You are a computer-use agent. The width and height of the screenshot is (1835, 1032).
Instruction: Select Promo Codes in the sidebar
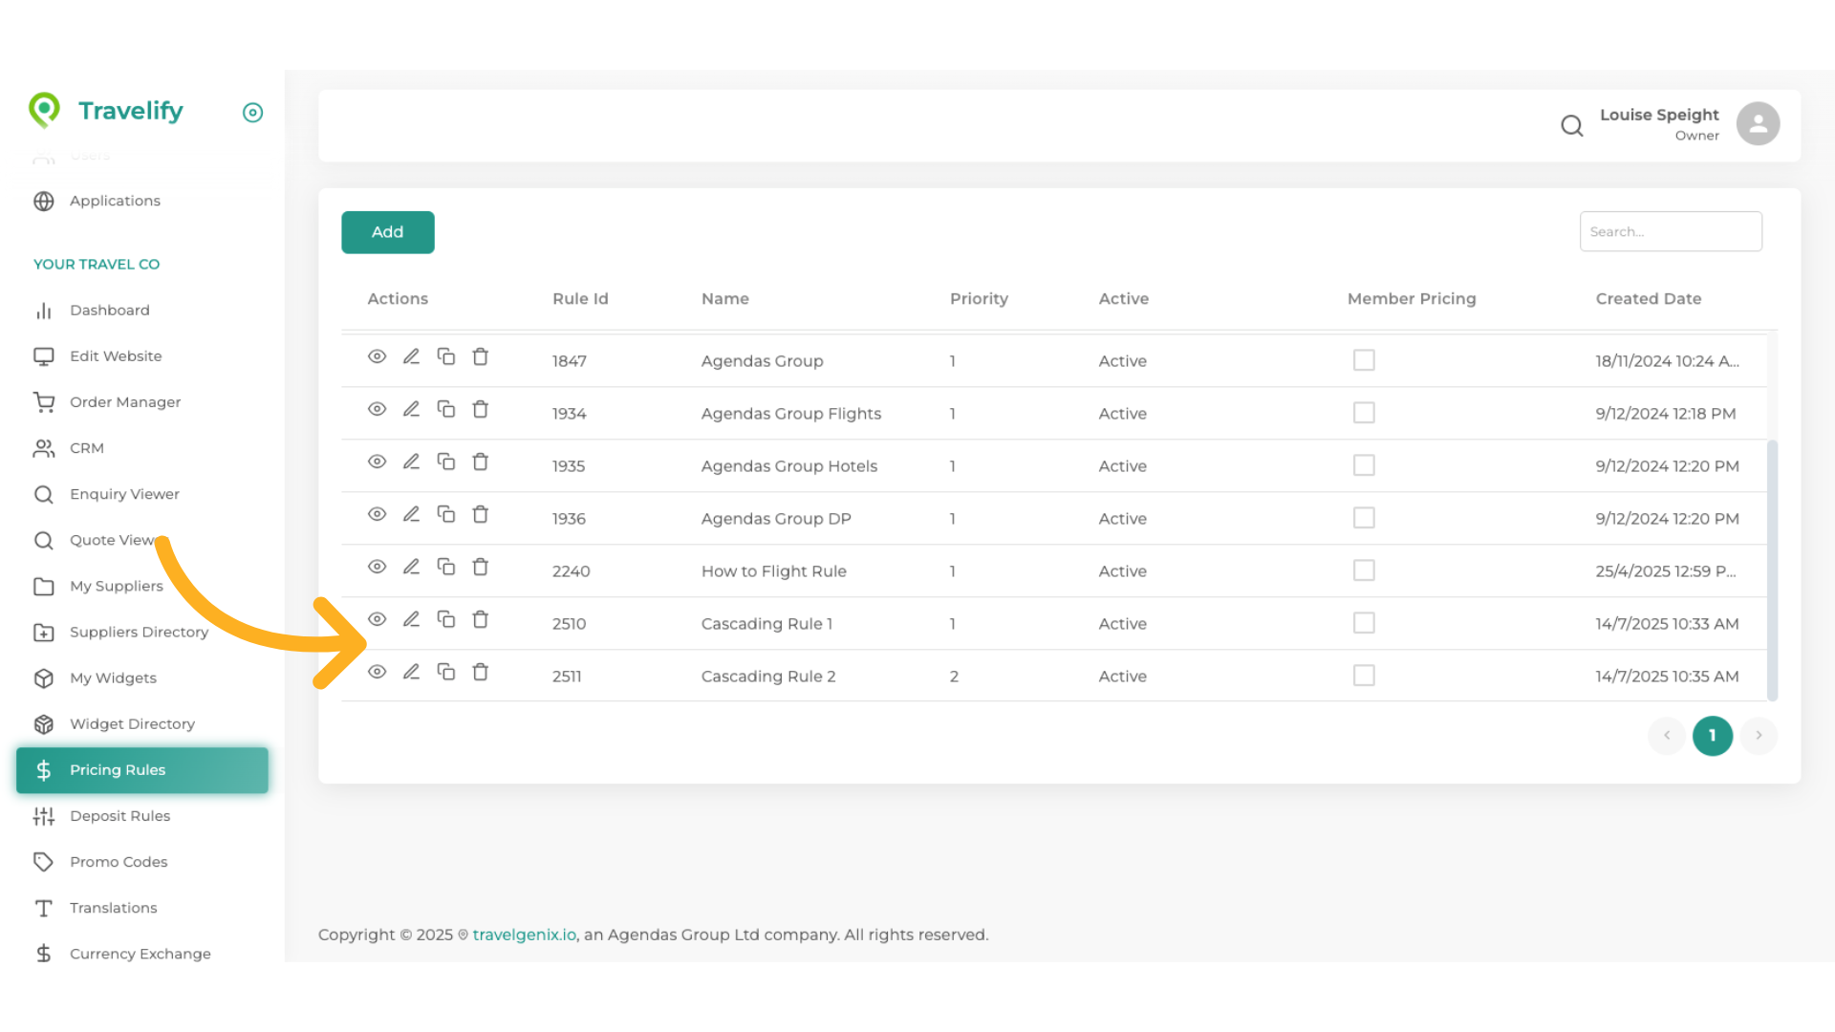119,862
